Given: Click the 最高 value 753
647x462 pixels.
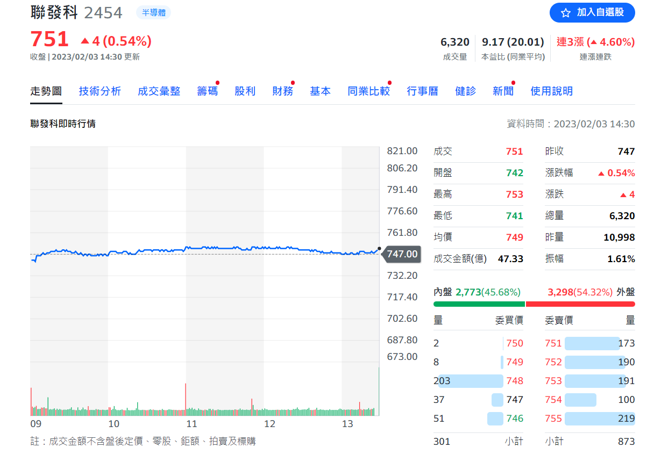Looking at the screenshot, I should 515,194.
